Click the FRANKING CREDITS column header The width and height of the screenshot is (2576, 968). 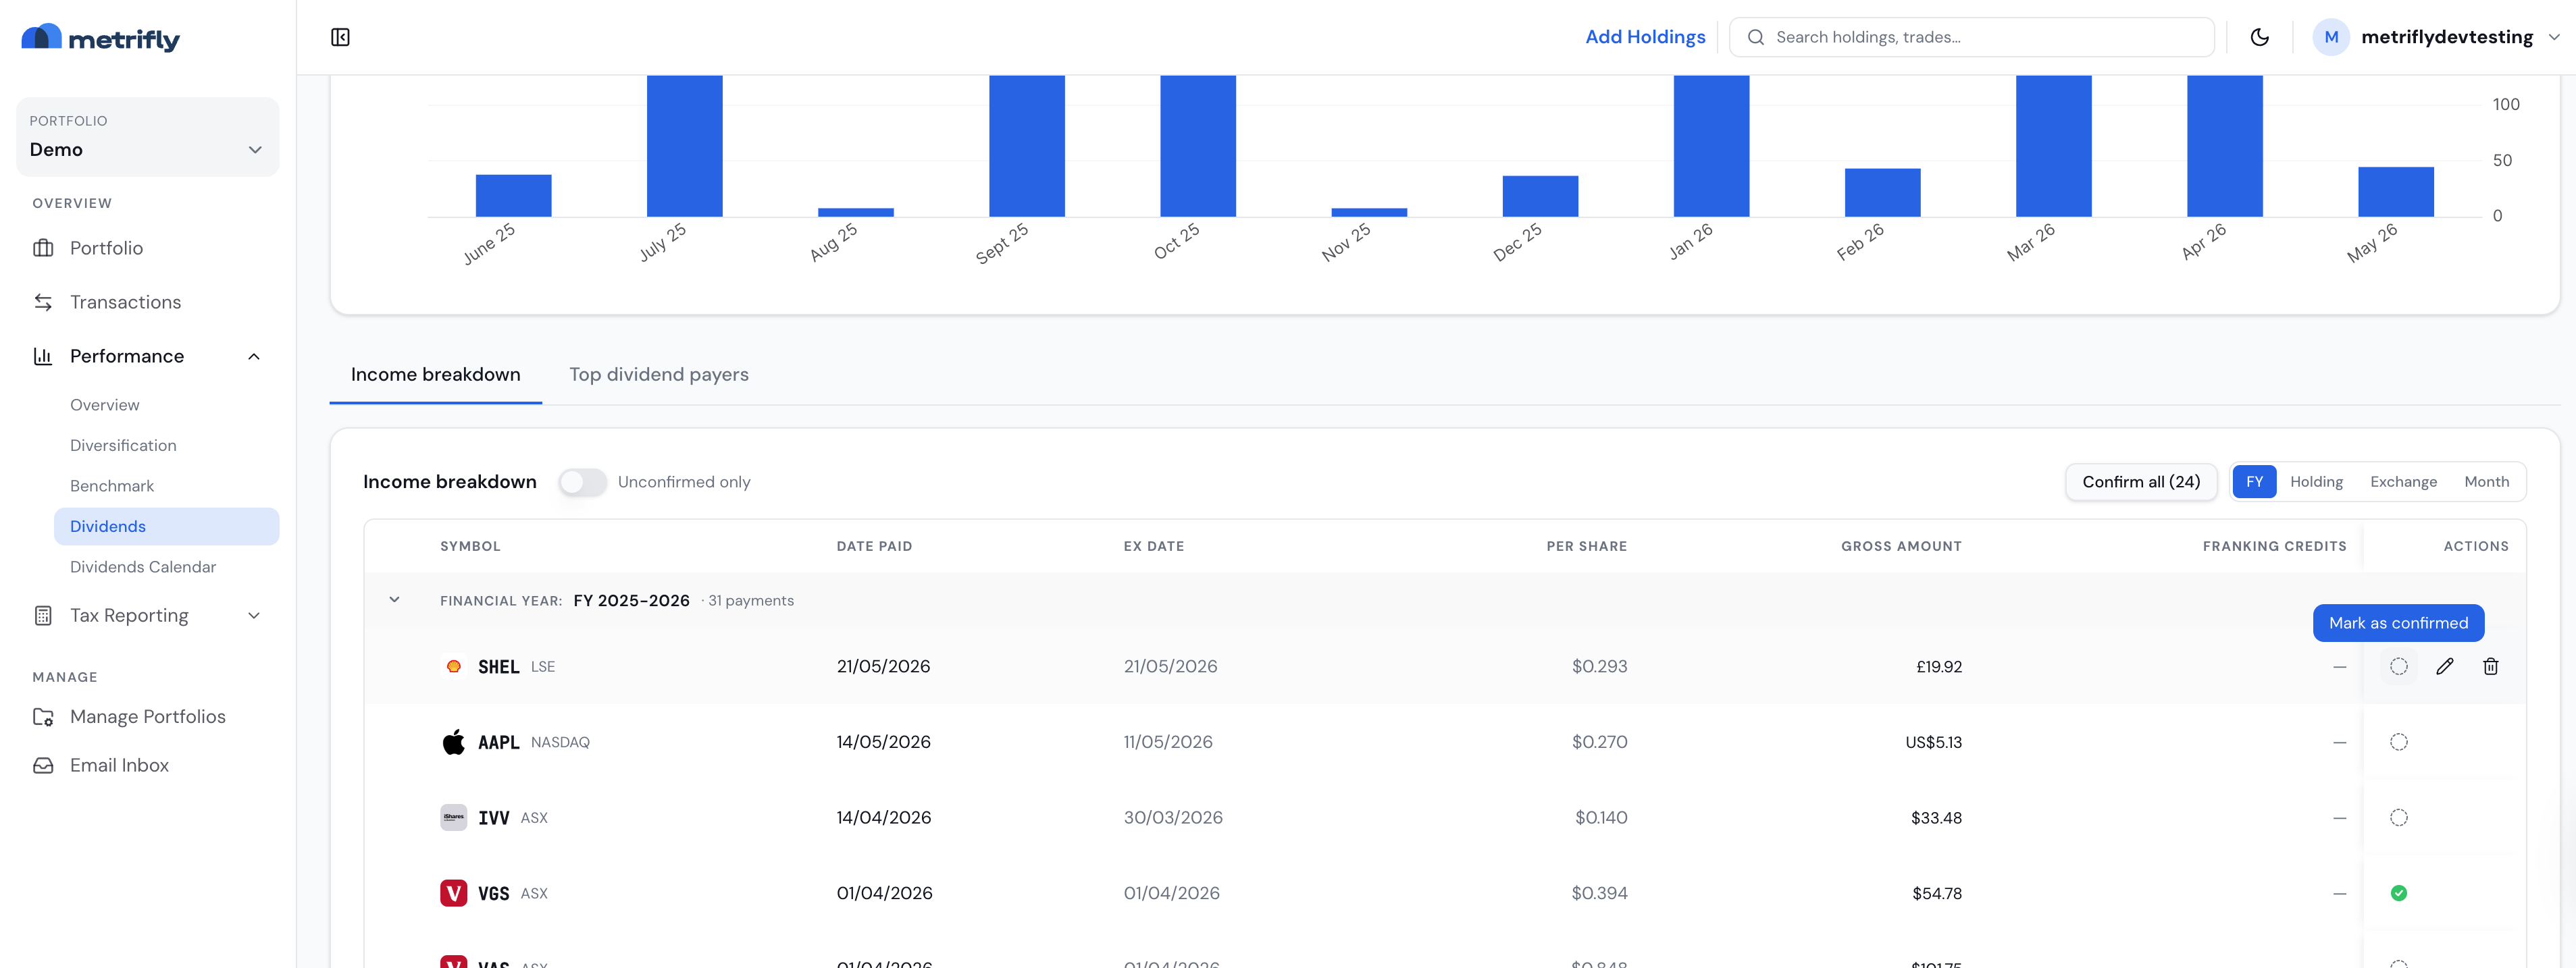point(2274,546)
